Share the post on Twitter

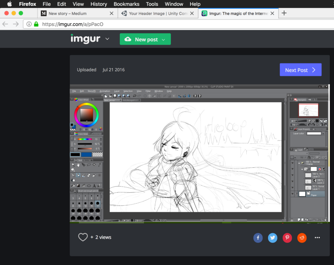coord(273,237)
